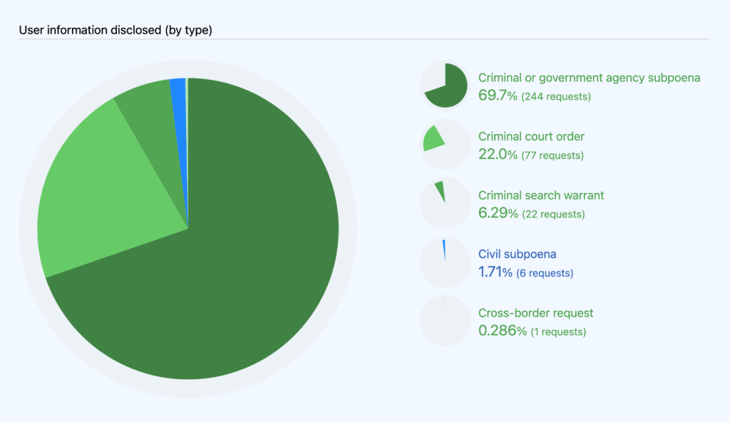Viewport: 730px width, 422px height.
Task: Click the 1.71% (6 requests) value
Action: pyautogui.click(x=525, y=272)
